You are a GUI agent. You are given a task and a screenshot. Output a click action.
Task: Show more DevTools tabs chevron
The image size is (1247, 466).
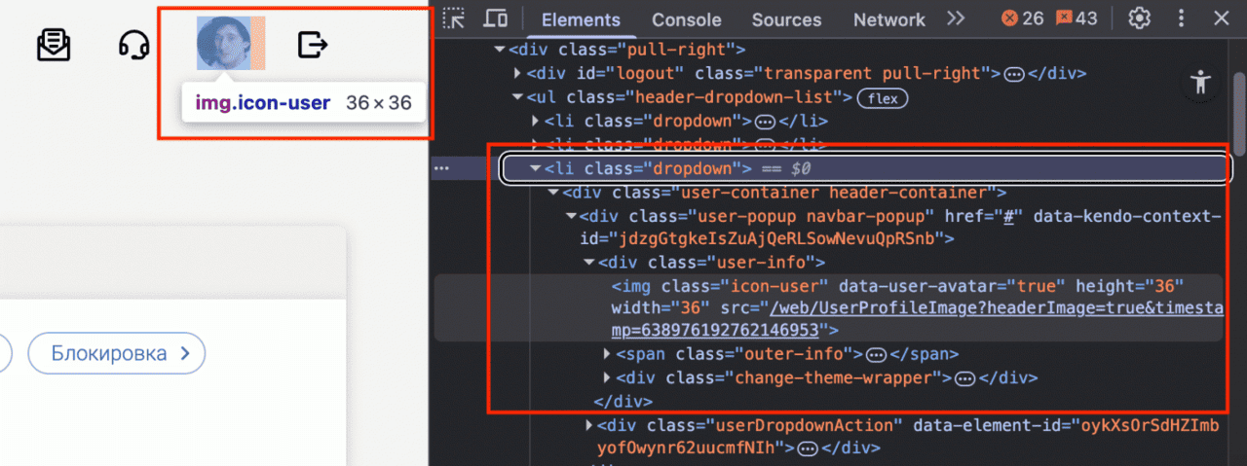click(x=956, y=18)
